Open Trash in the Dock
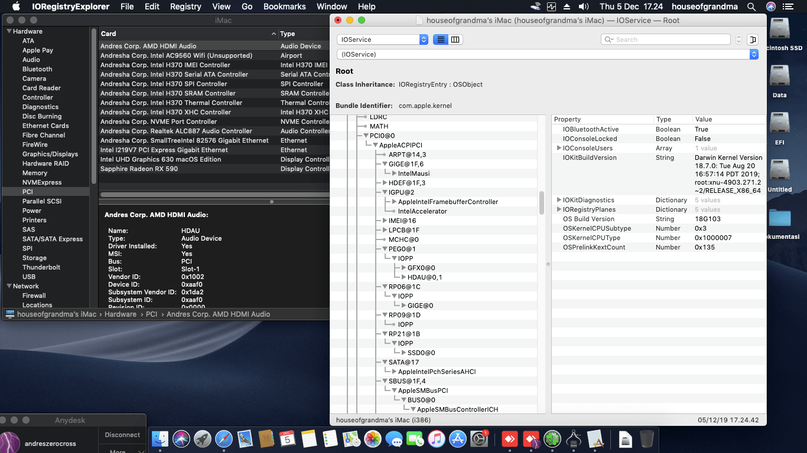 (647, 439)
